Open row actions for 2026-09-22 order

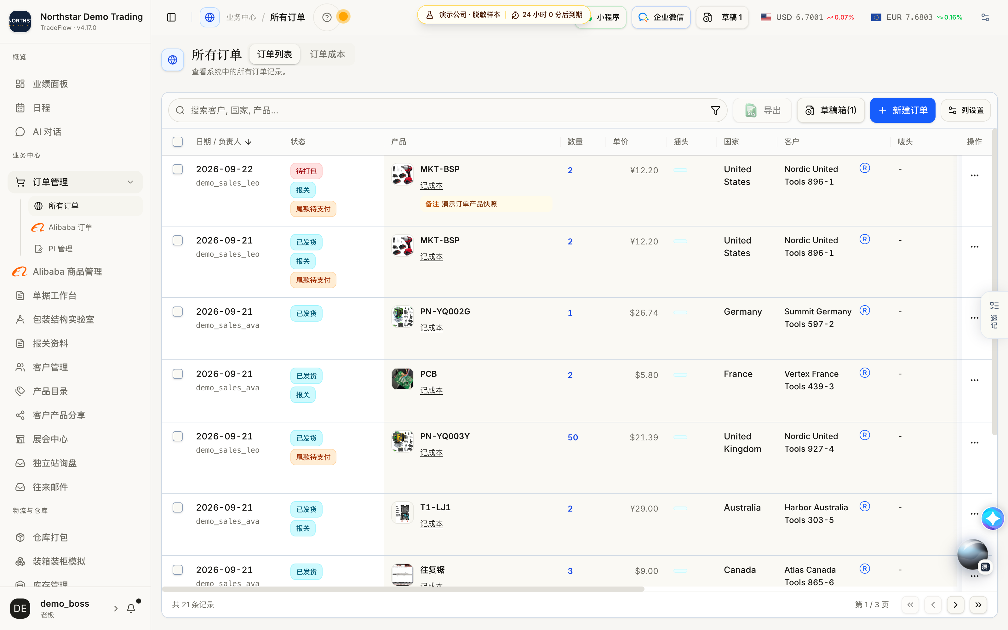point(974,175)
